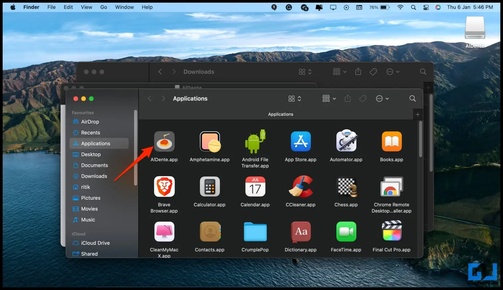The image size is (503, 290).
Task: Click search icon in Applications window
Action: 412,99
